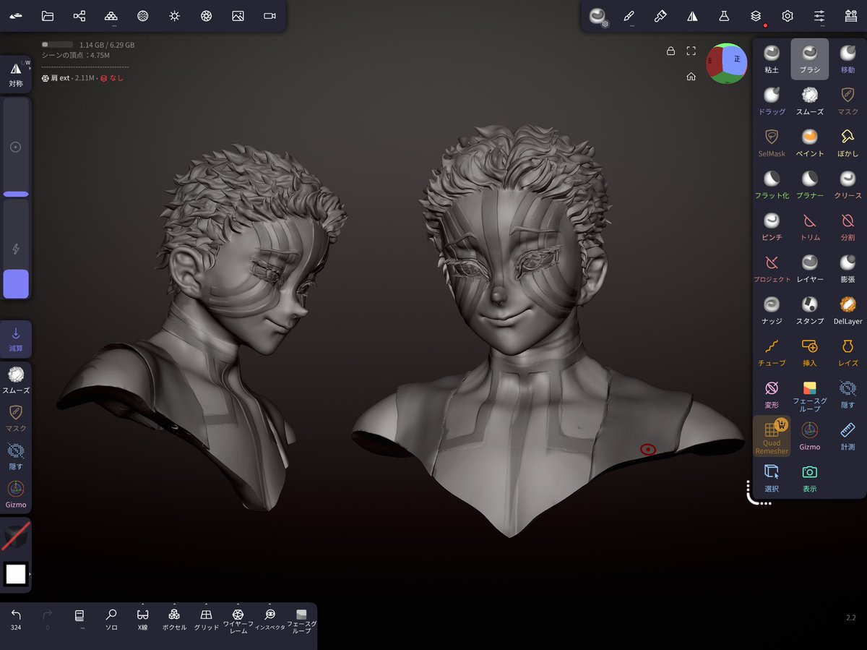Choose the ドラッグ drag tool
Image resolution: width=867 pixels, height=650 pixels.
coord(772,101)
